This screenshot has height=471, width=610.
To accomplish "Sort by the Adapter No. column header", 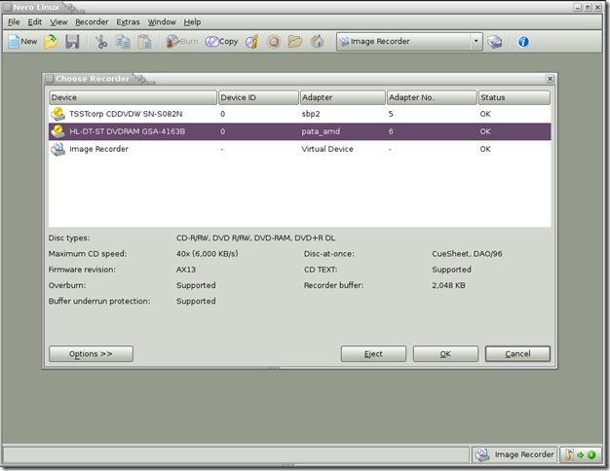I will pyautogui.click(x=432, y=97).
